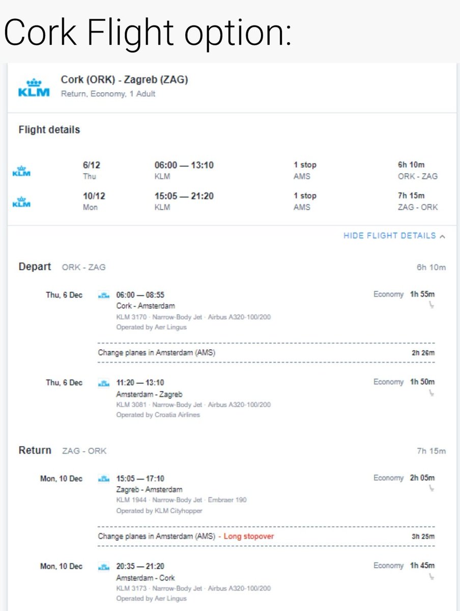Click the seat icon under the 2h 05m duration
Viewport: 460px width, 611px height.
pos(432,489)
